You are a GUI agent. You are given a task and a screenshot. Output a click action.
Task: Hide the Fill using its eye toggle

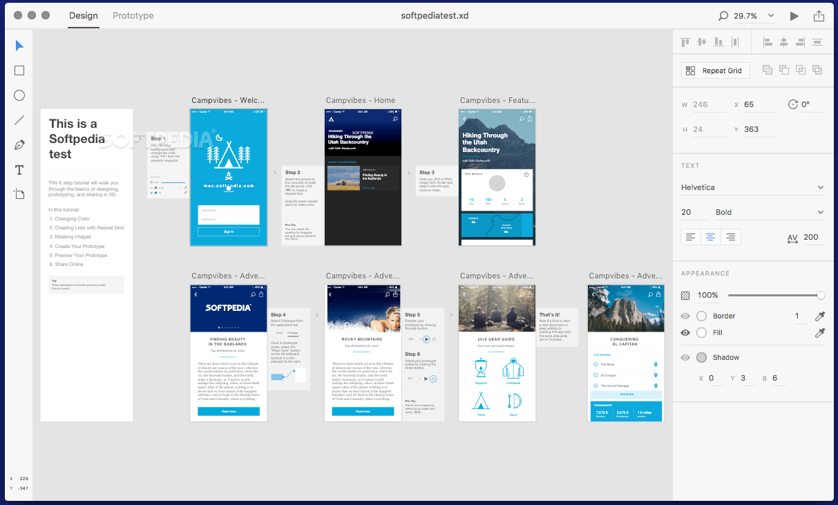pos(685,332)
